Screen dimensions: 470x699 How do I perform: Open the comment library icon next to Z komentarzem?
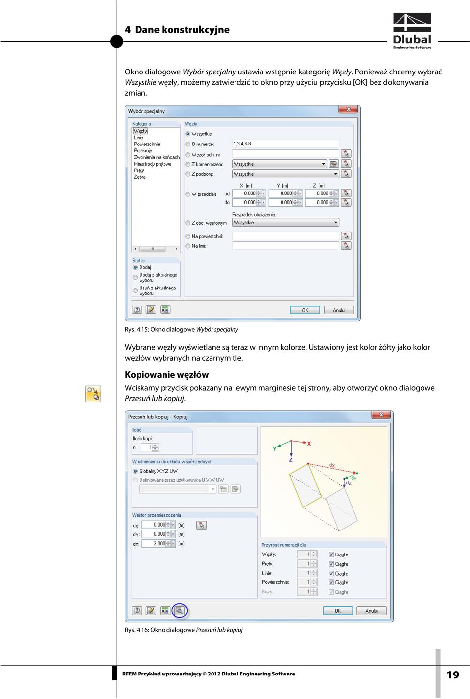[333, 164]
